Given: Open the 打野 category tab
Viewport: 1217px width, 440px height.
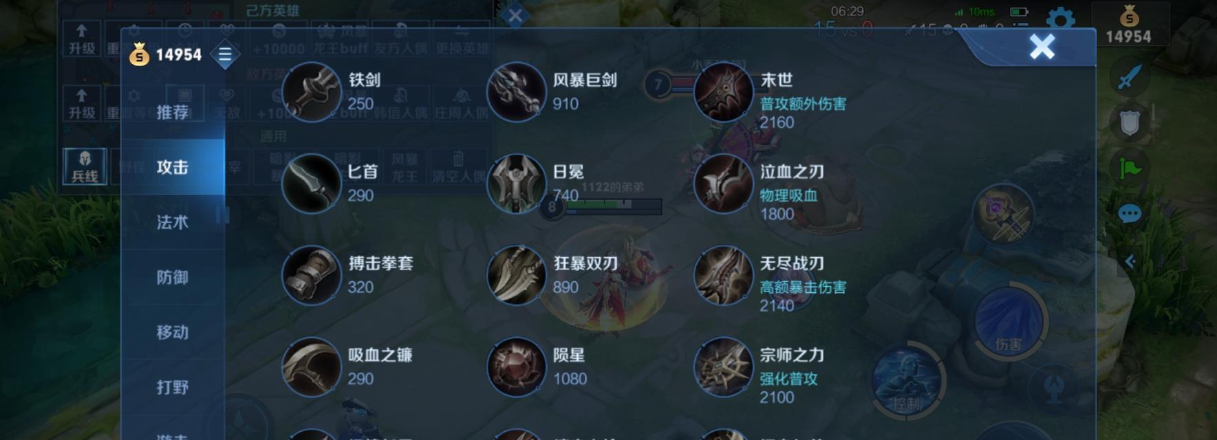Looking at the screenshot, I should click(x=173, y=387).
